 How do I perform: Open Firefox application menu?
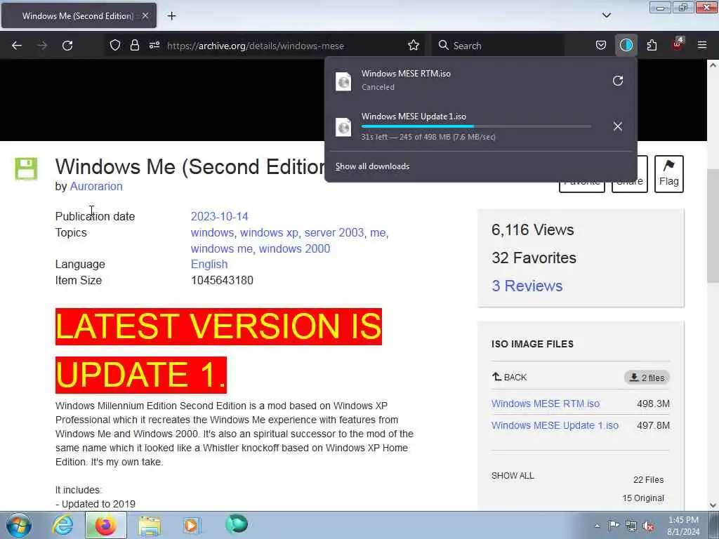[x=702, y=46]
